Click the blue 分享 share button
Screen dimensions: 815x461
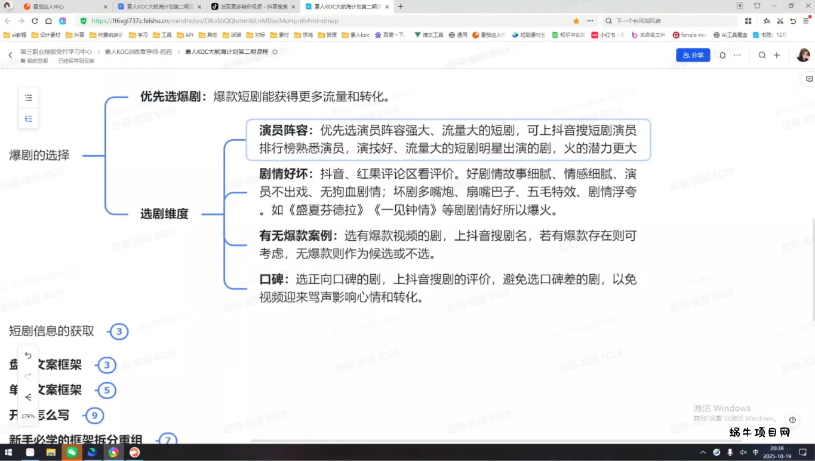tap(693, 55)
